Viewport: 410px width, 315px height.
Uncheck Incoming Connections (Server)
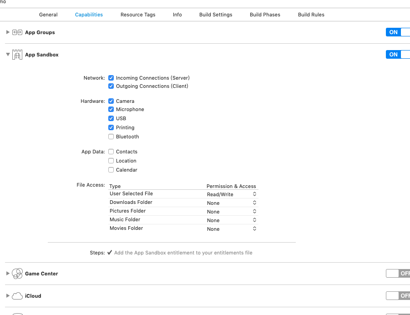(x=111, y=78)
